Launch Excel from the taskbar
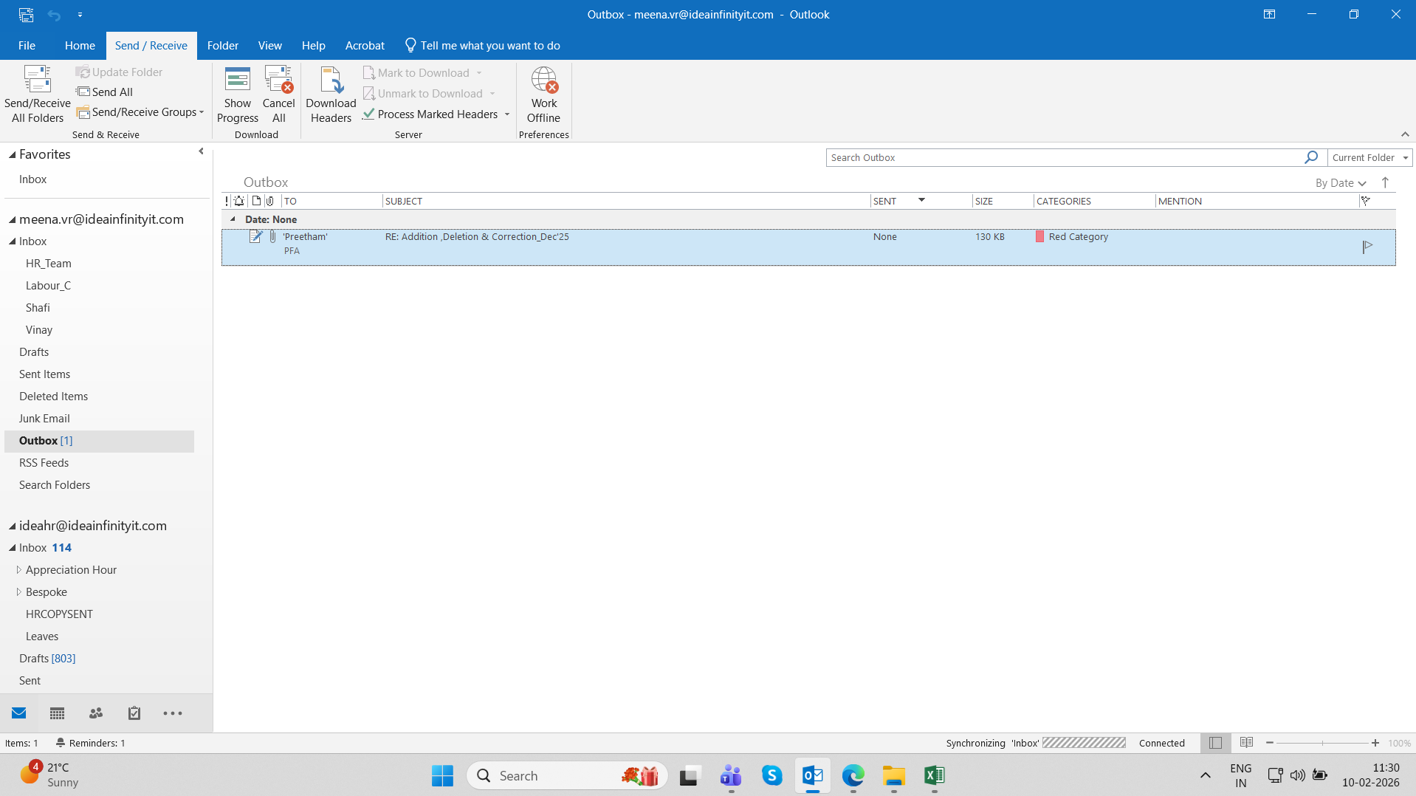The width and height of the screenshot is (1416, 796). [934, 775]
